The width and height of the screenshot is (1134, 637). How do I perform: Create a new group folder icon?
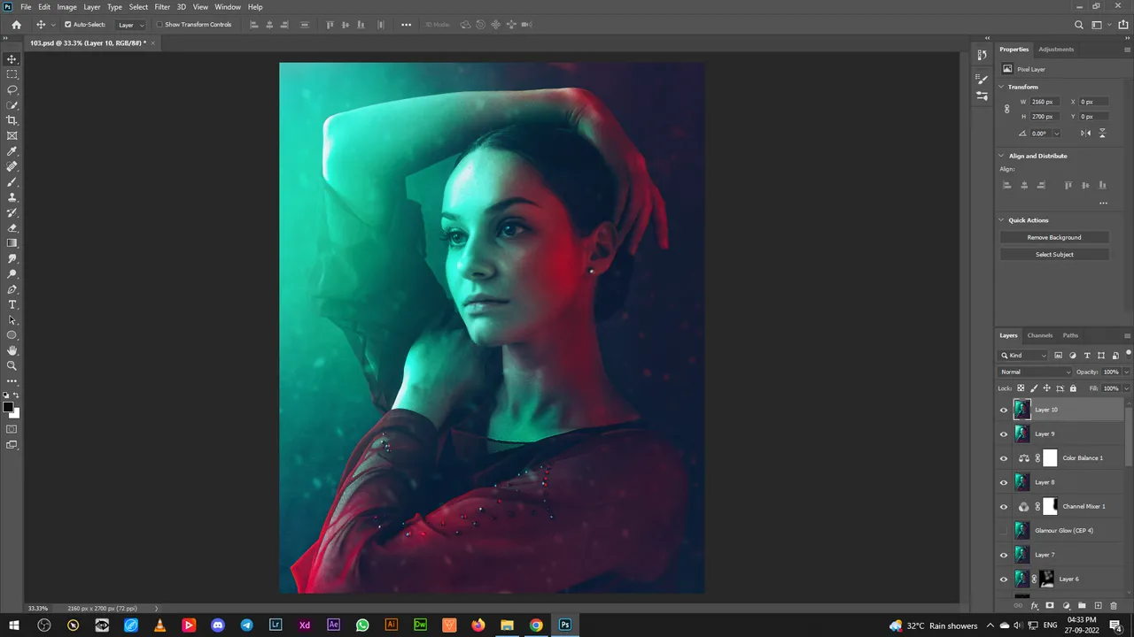[1082, 606]
